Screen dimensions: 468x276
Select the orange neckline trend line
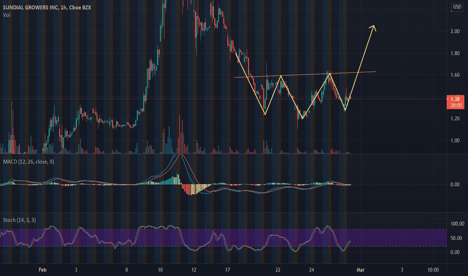point(305,75)
